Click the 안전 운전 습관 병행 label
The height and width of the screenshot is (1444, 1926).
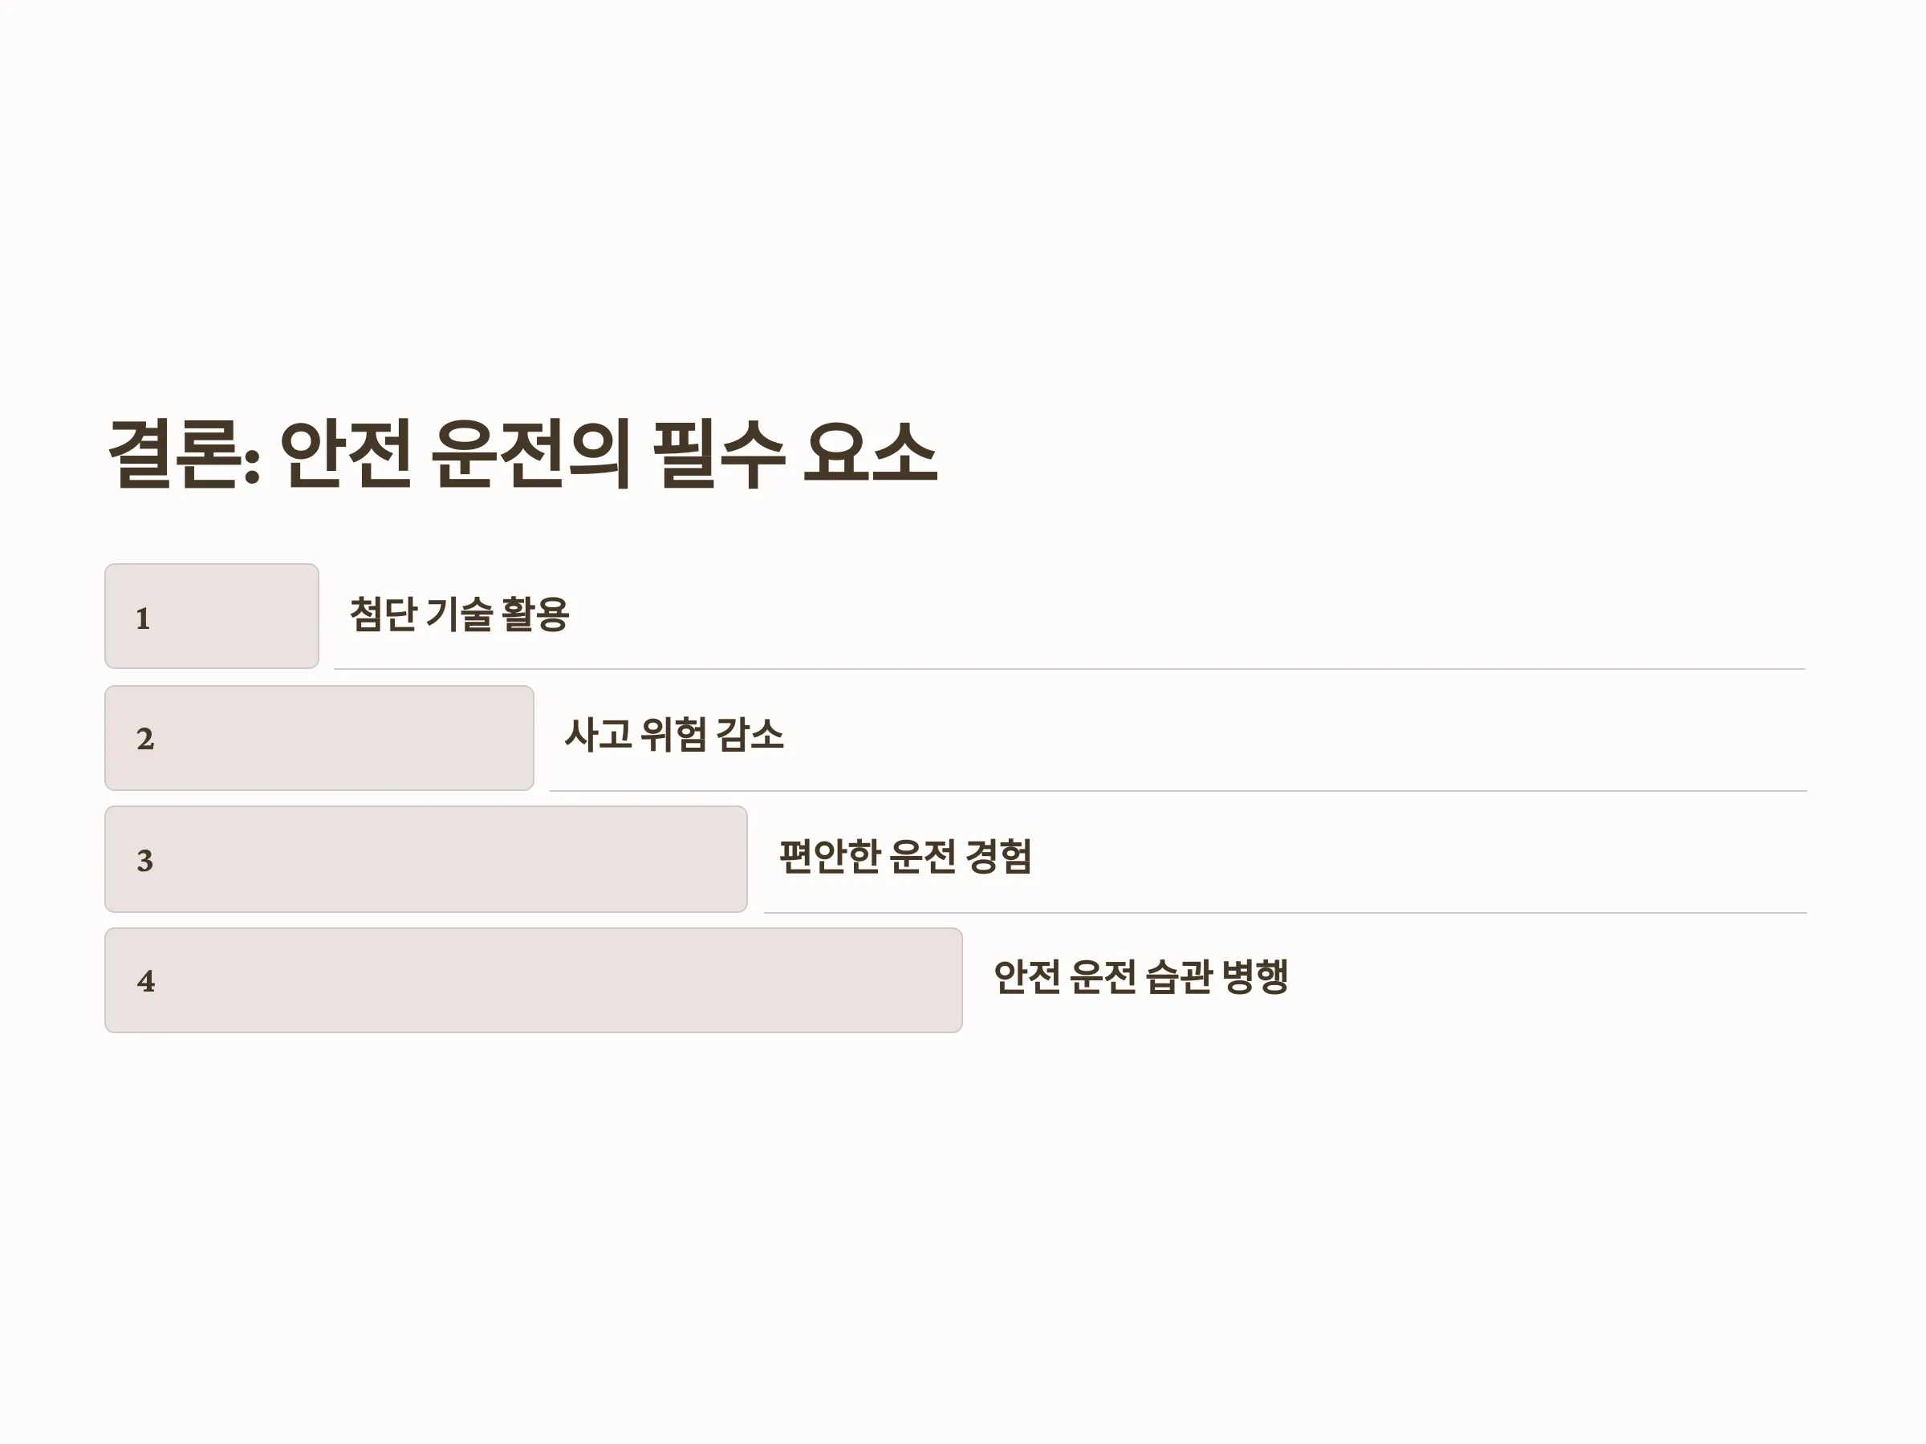(x=1140, y=977)
